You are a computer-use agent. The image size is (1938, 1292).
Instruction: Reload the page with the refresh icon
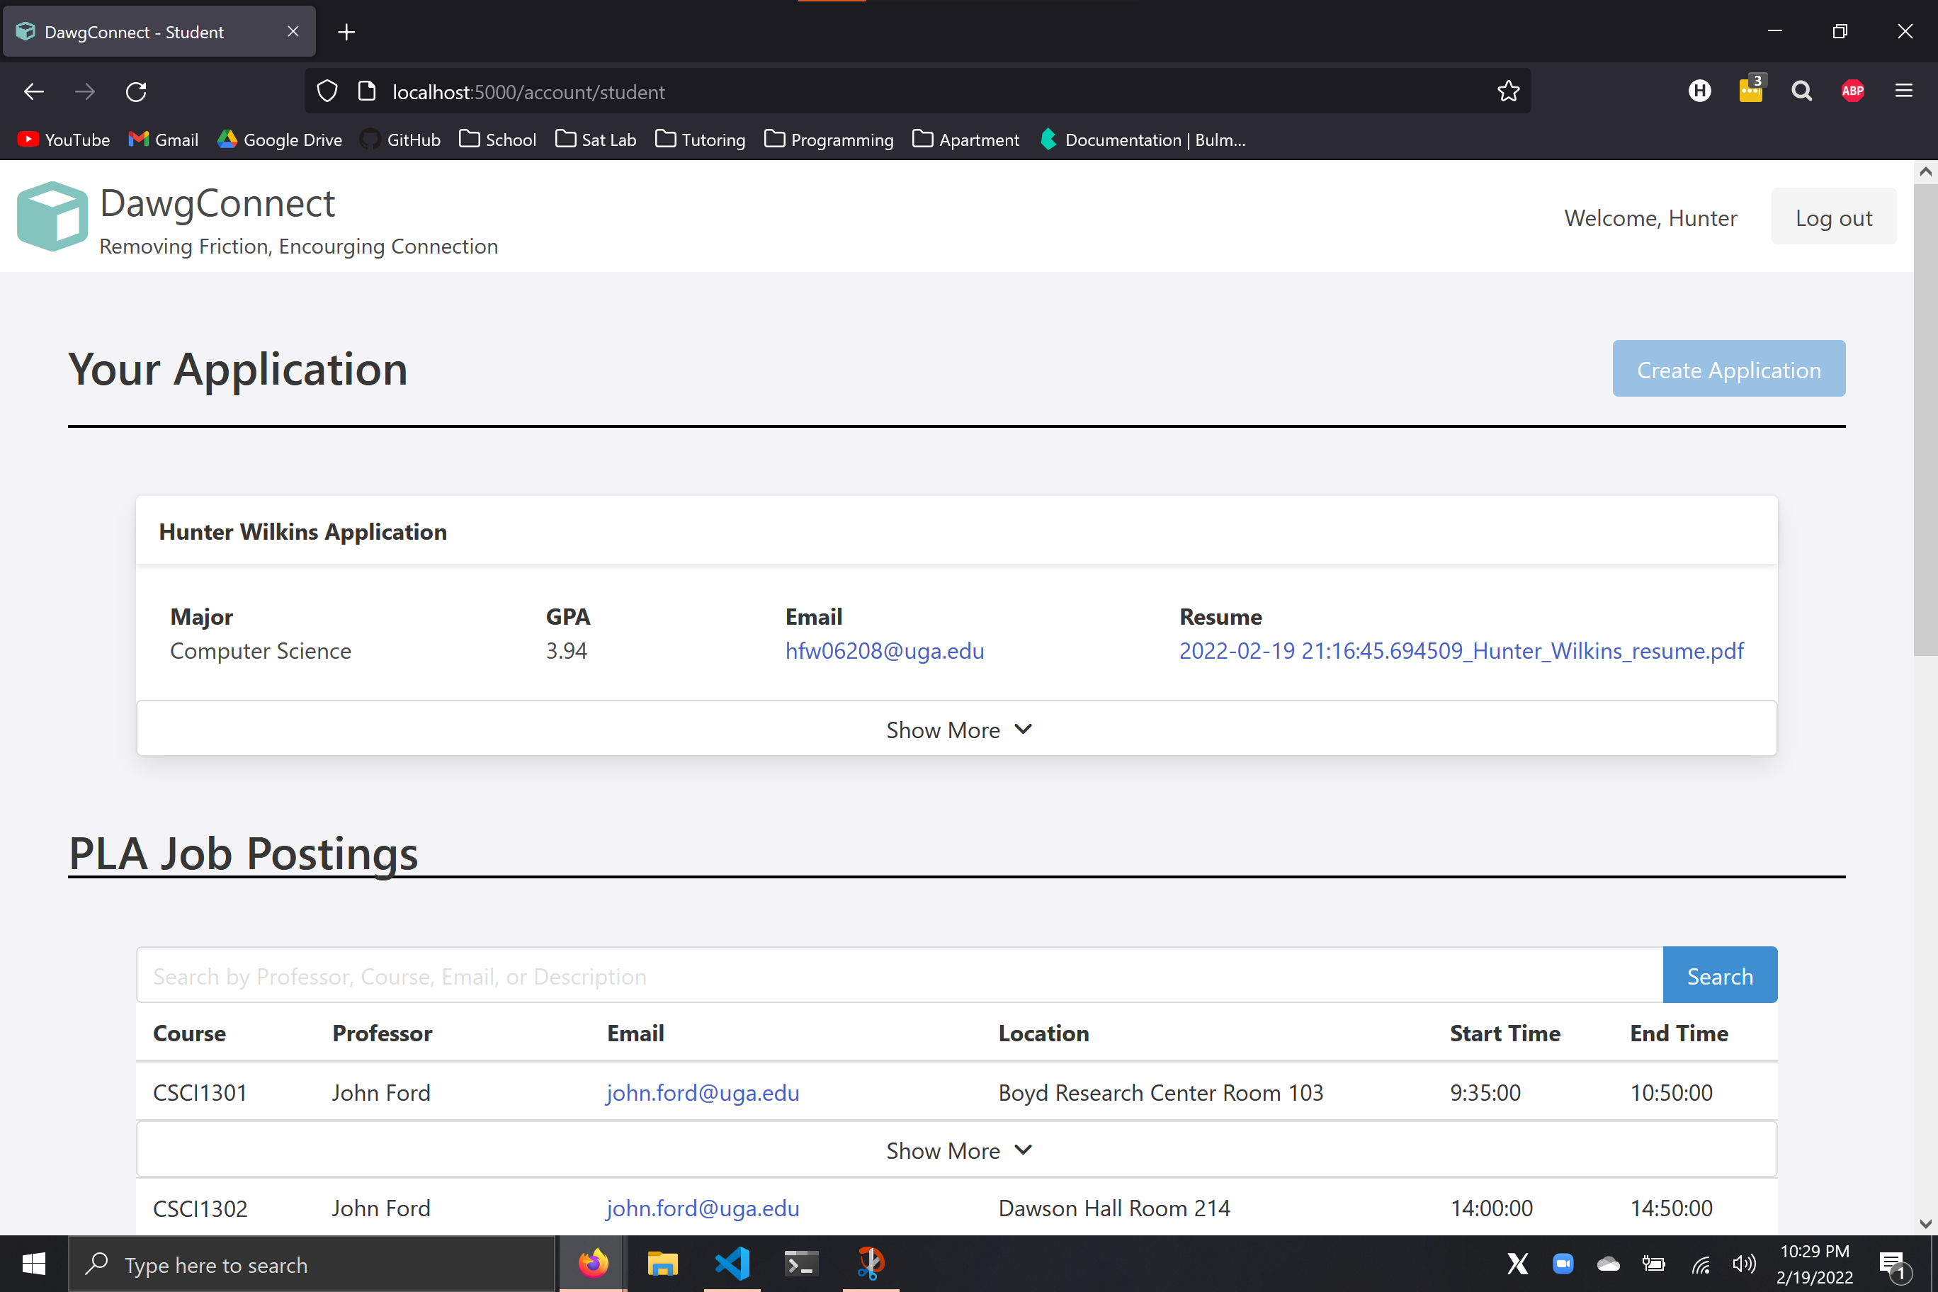point(136,91)
